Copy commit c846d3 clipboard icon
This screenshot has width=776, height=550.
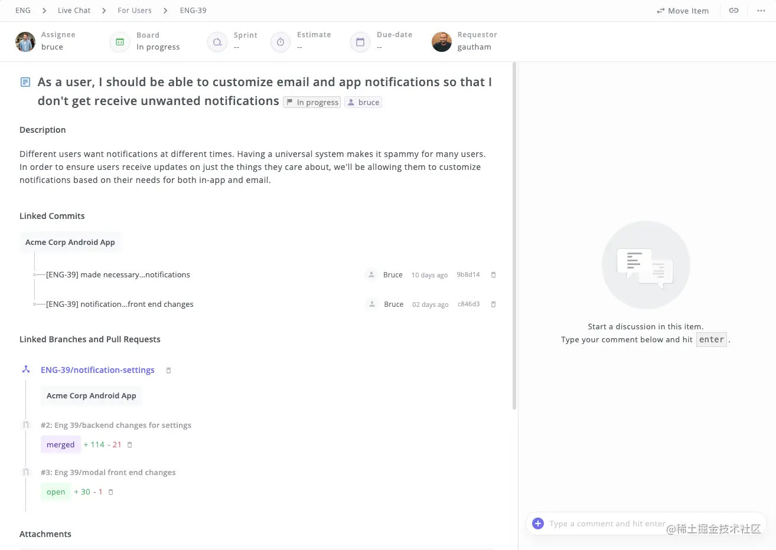click(x=494, y=305)
